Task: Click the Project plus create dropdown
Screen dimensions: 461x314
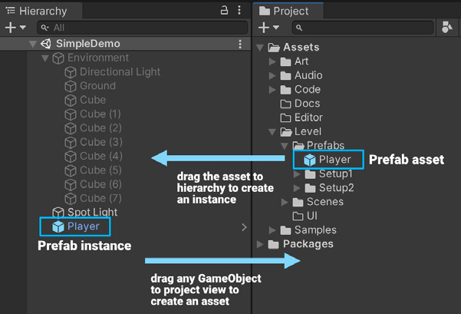Action: (268, 28)
